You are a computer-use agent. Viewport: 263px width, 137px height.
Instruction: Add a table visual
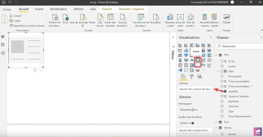click(186, 65)
